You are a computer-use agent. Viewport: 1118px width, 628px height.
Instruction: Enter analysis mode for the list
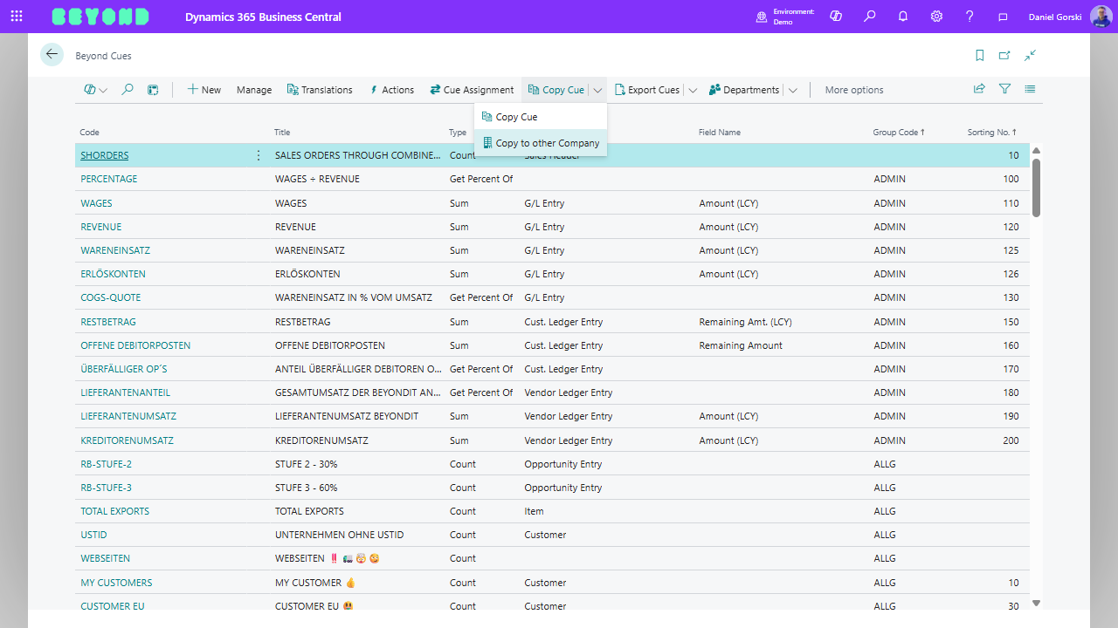153,89
